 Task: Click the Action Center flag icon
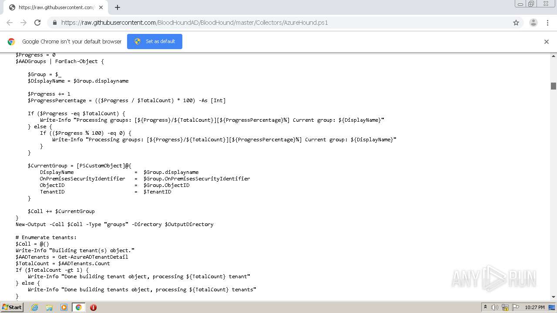[515, 307]
